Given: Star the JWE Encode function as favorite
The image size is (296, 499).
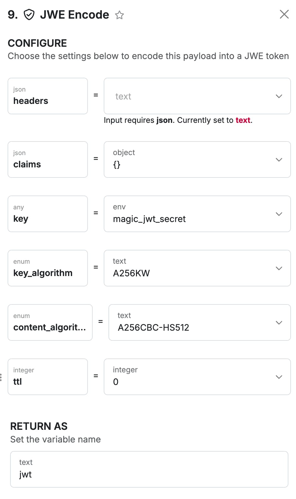Looking at the screenshot, I should click(119, 15).
